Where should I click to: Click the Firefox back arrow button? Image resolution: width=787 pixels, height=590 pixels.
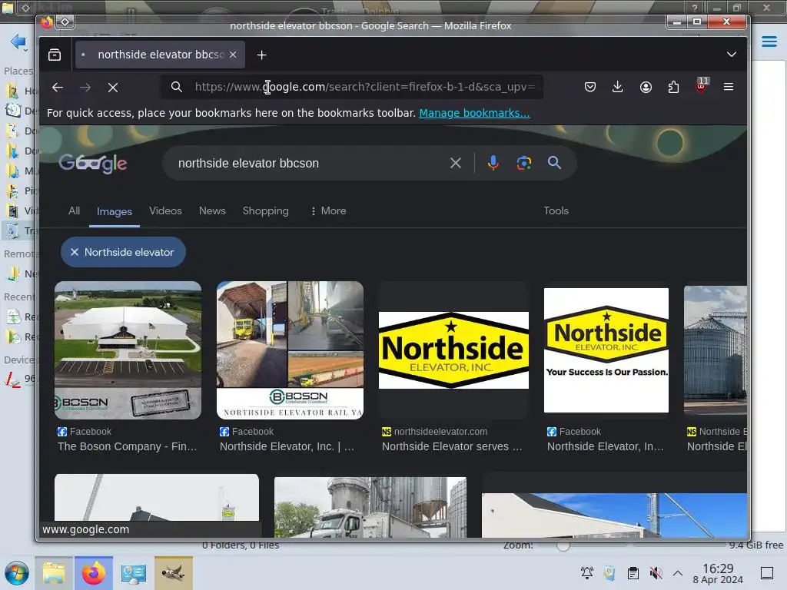pos(58,88)
